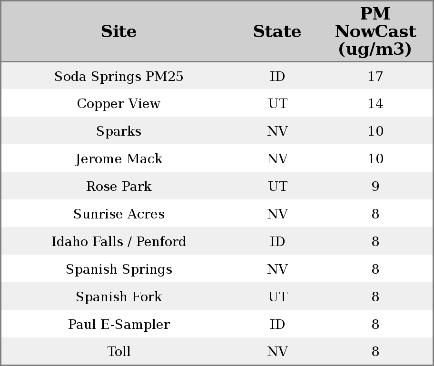Viewport: 434px width, 366px height.
Task: Select UT state in Copper View row
Action: coord(277,104)
